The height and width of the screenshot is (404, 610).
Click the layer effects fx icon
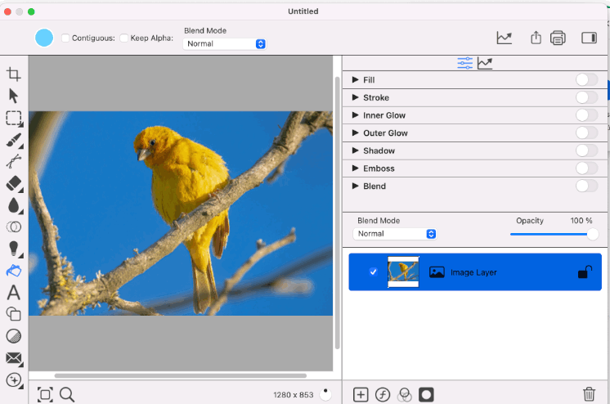pyautogui.click(x=383, y=394)
